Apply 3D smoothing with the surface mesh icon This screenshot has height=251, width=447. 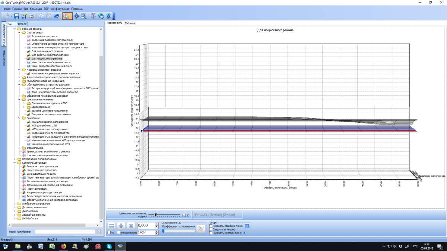tap(201, 229)
